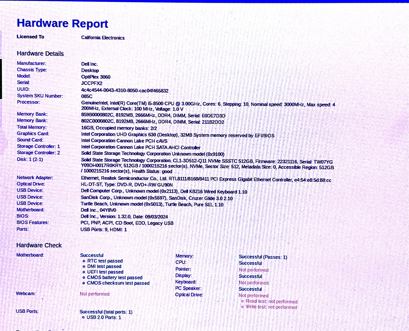The height and width of the screenshot is (331, 409).
Task: Click the Intel UHD Graphics 630 entry
Action: tap(177, 135)
